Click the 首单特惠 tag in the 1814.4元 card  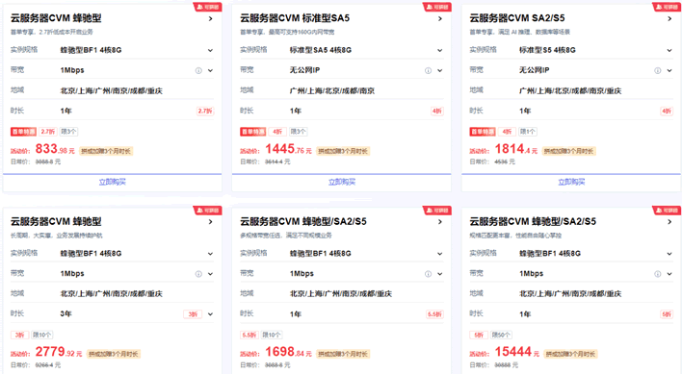click(x=483, y=132)
